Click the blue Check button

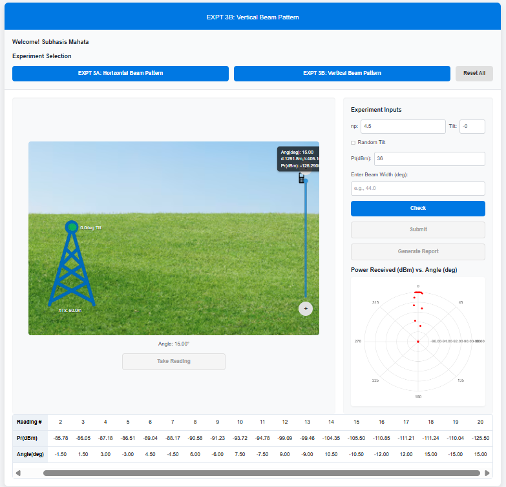[x=417, y=209]
